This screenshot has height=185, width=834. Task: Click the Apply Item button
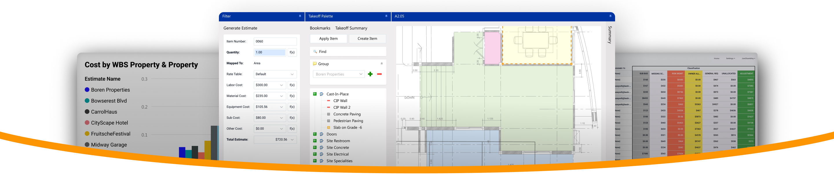[x=328, y=38]
